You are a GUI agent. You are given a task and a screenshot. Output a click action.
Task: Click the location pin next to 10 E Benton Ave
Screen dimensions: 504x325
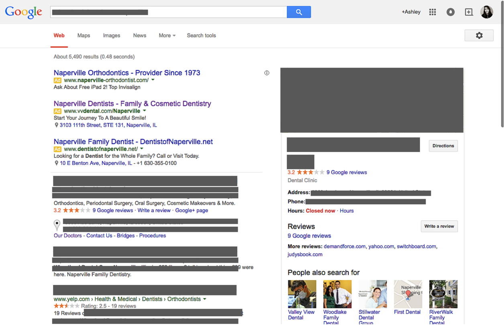(56, 163)
